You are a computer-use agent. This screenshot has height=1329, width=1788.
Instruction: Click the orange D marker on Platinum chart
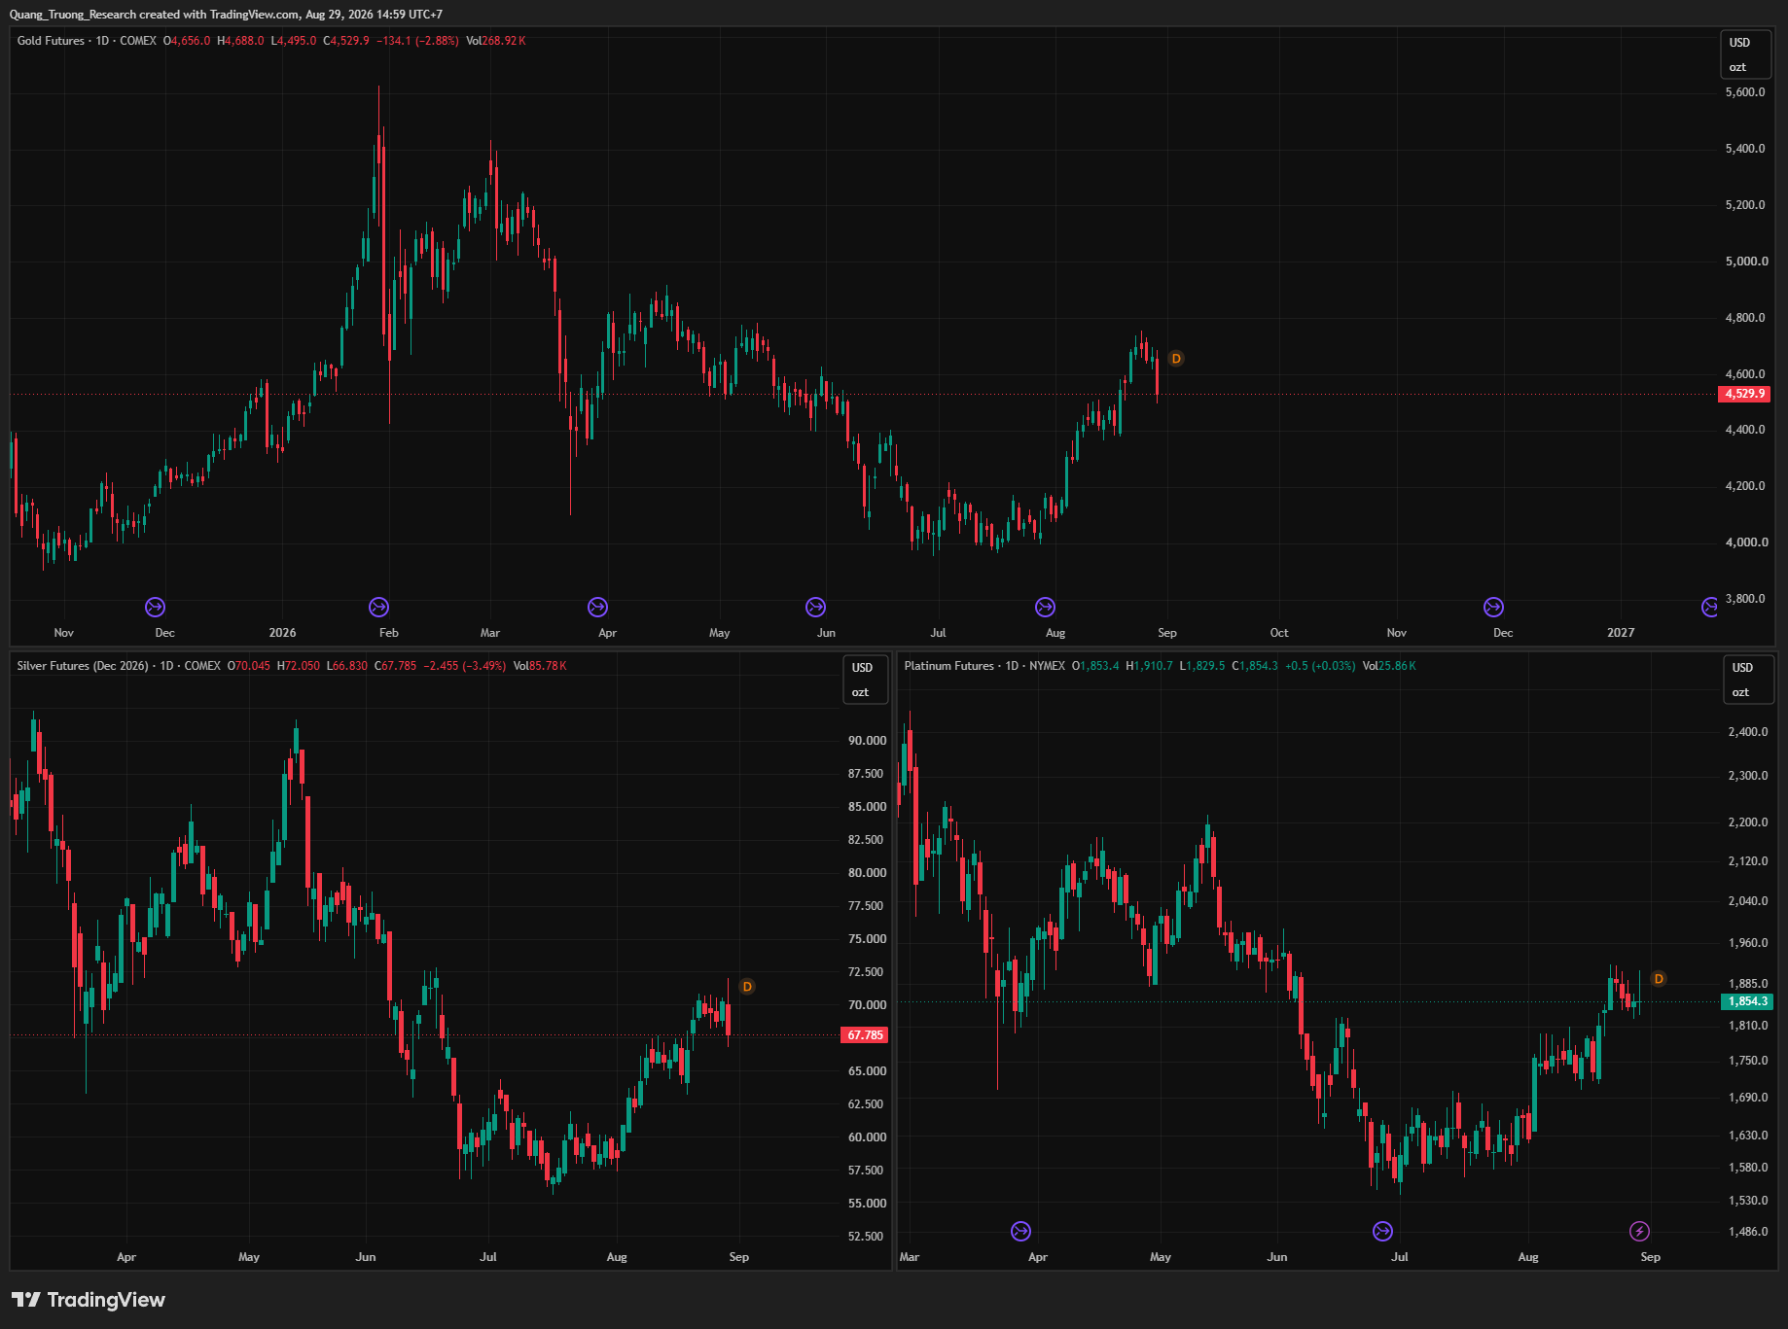(x=1659, y=979)
